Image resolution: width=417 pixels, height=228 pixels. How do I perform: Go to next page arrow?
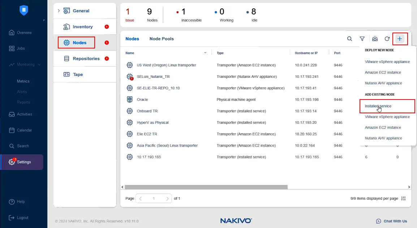167,198
